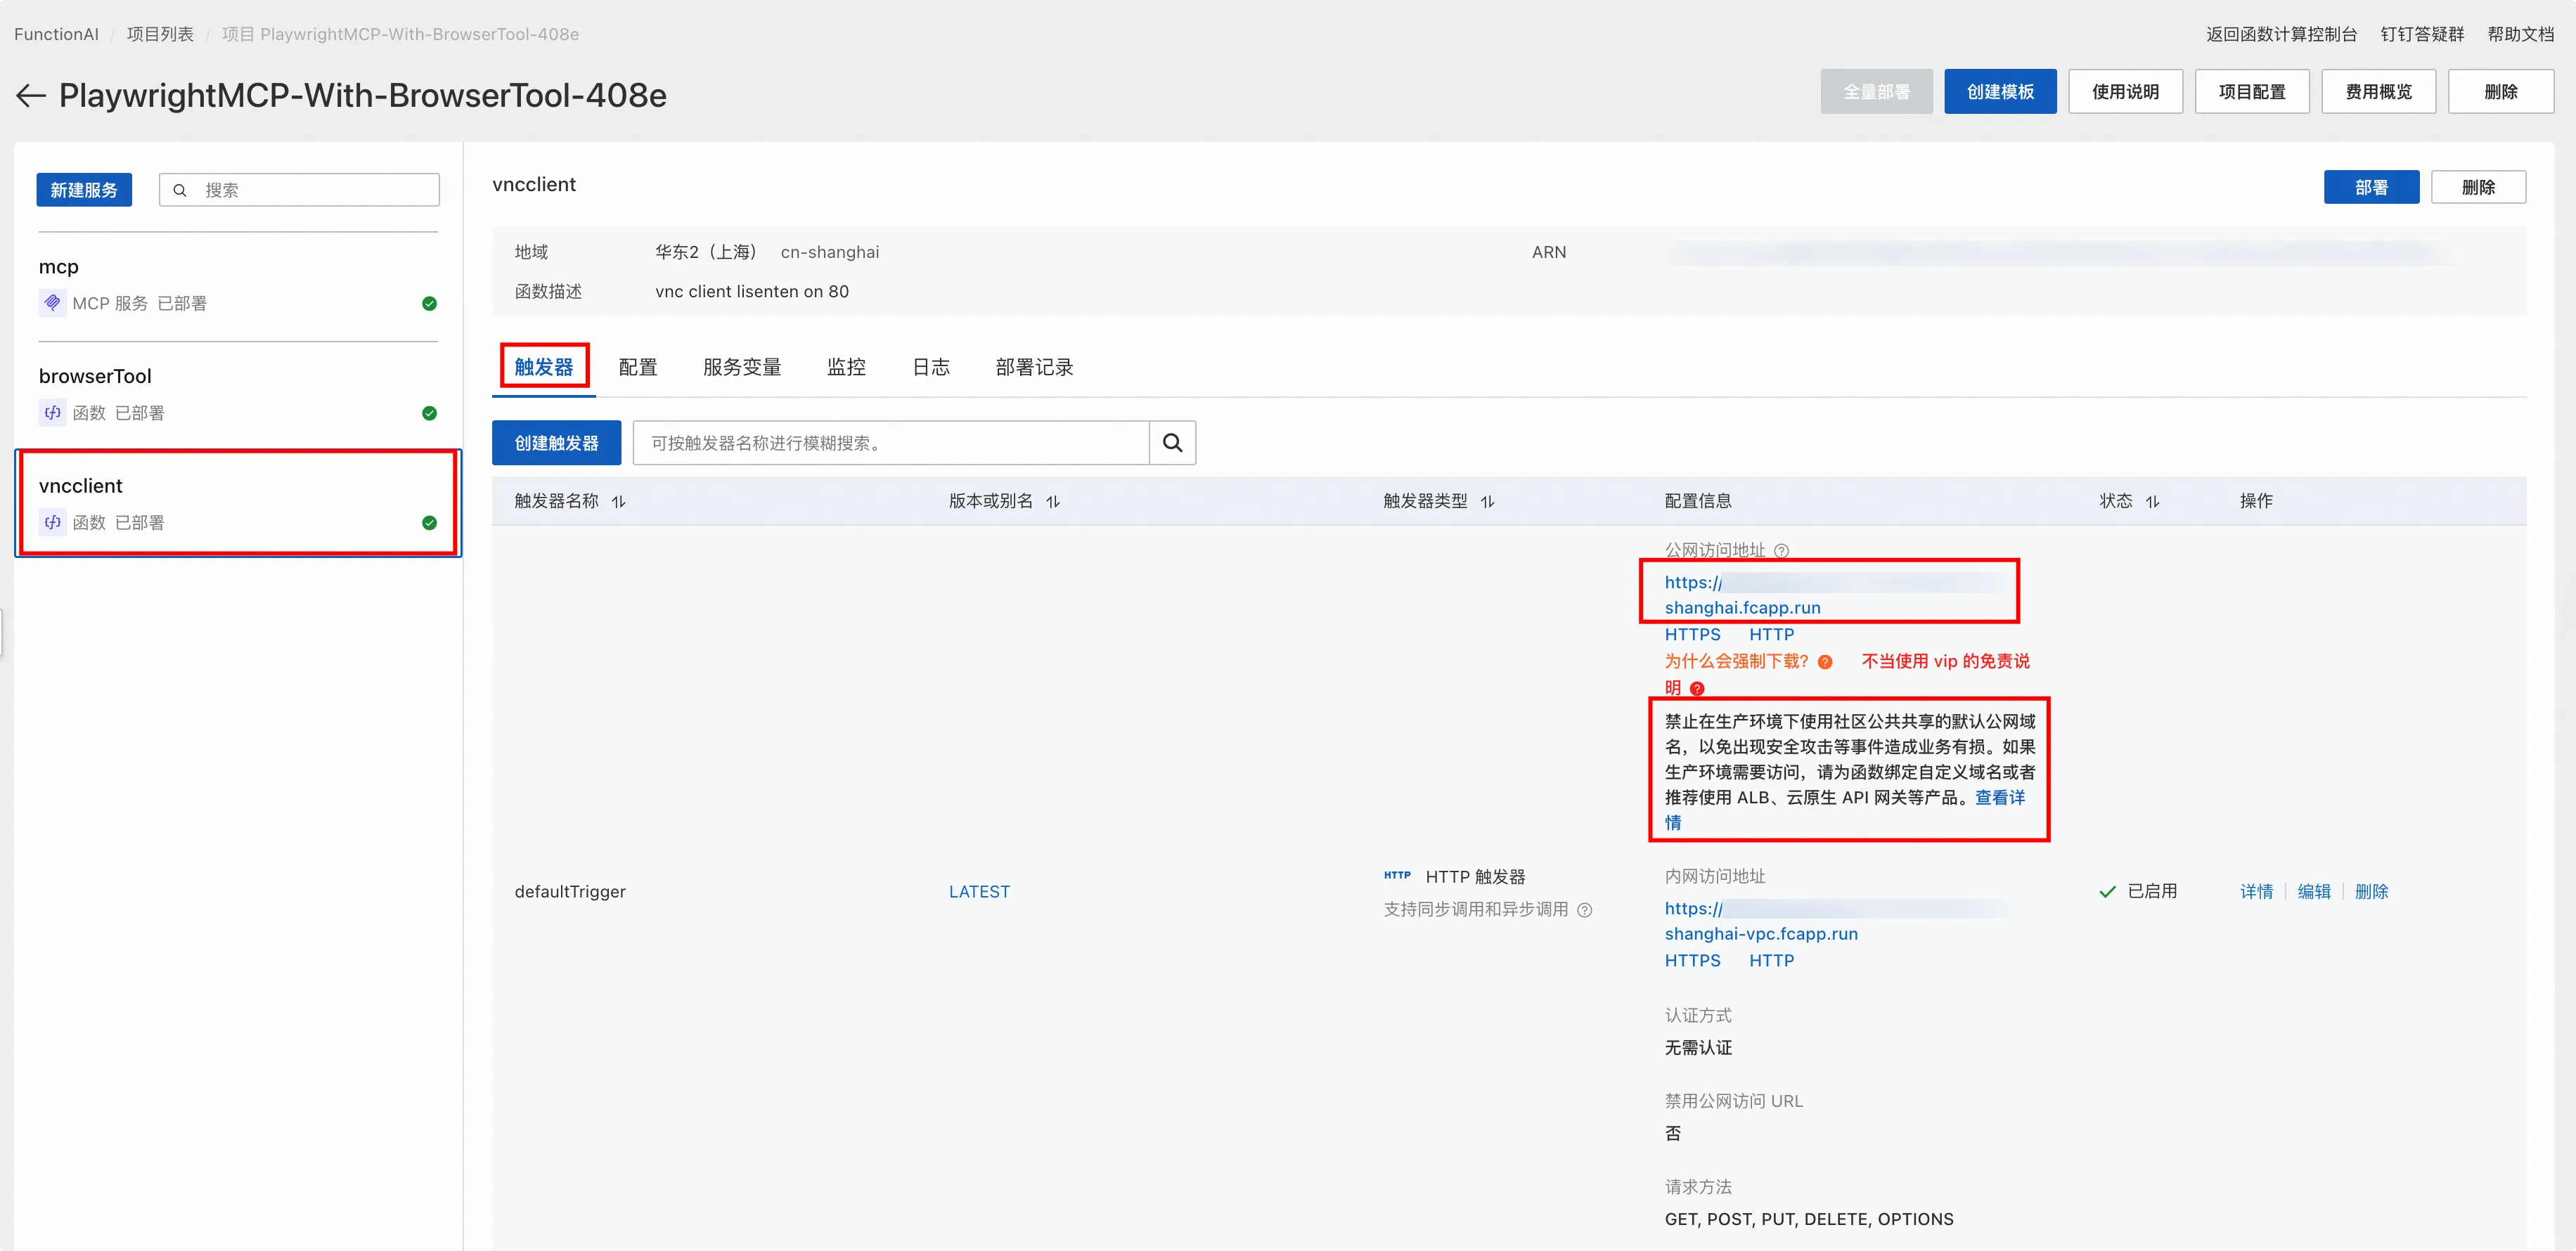This screenshot has width=2576, height=1251.
Task: Click the function icon next to browserTool
Action: tap(52, 412)
